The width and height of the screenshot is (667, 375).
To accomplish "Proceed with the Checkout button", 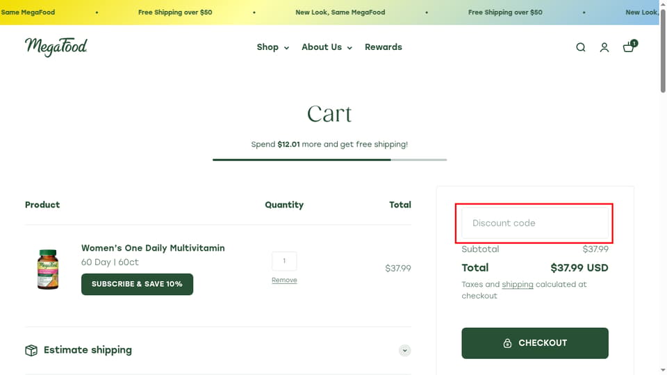I will (x=535, y=343).
